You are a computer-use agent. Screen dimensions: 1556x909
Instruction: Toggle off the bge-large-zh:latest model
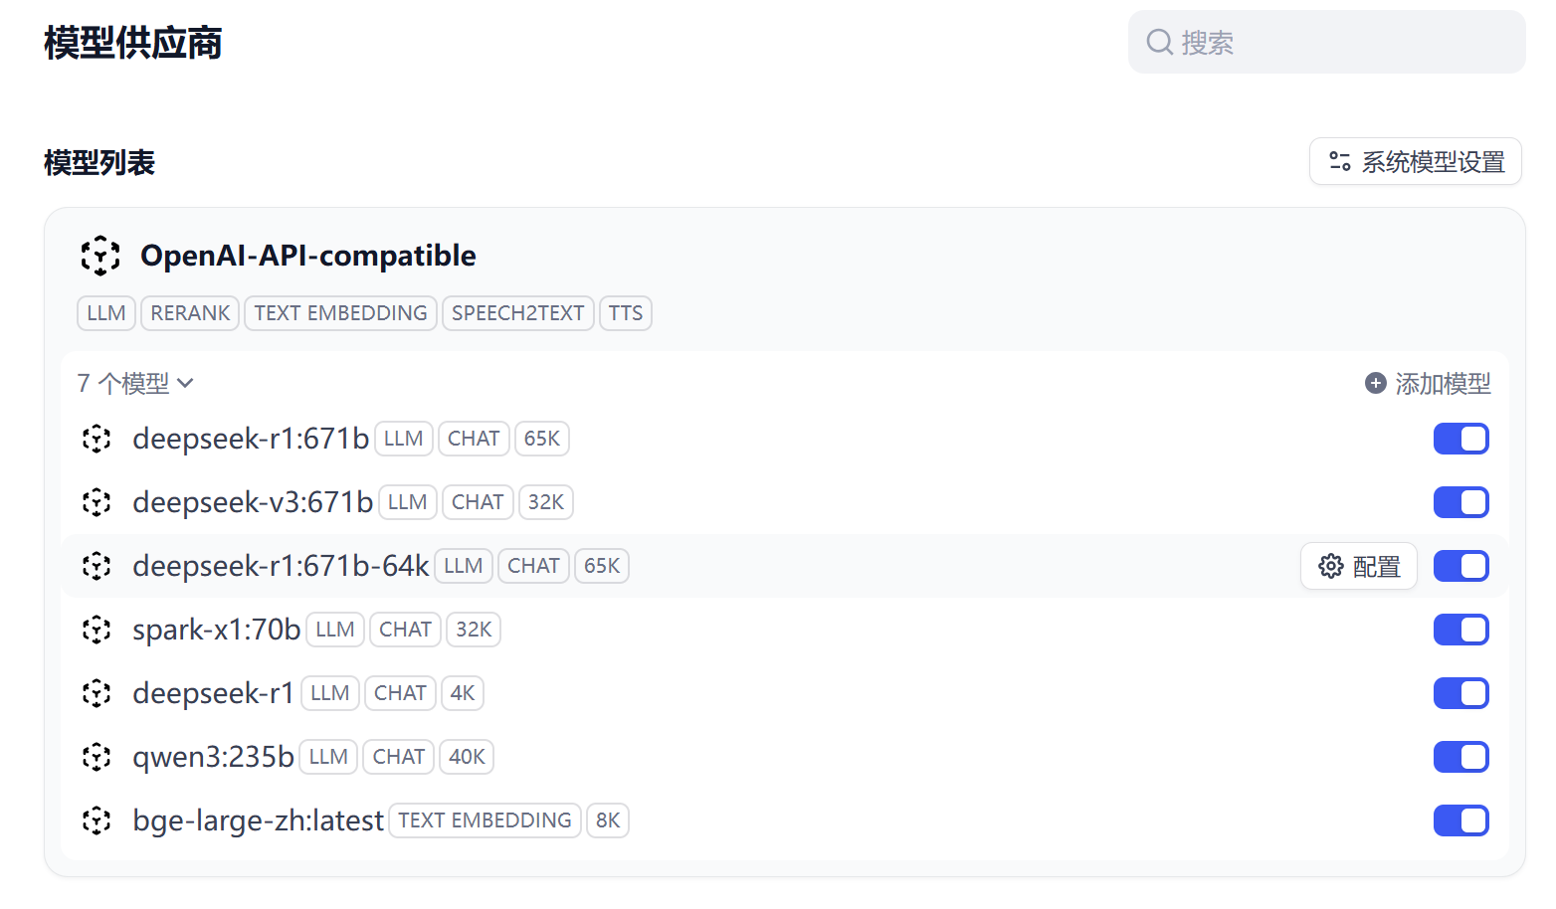pos(1460,820)
